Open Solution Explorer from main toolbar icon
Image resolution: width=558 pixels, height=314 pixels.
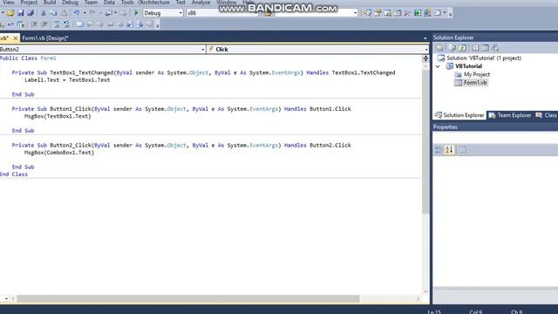coord(367,13)
